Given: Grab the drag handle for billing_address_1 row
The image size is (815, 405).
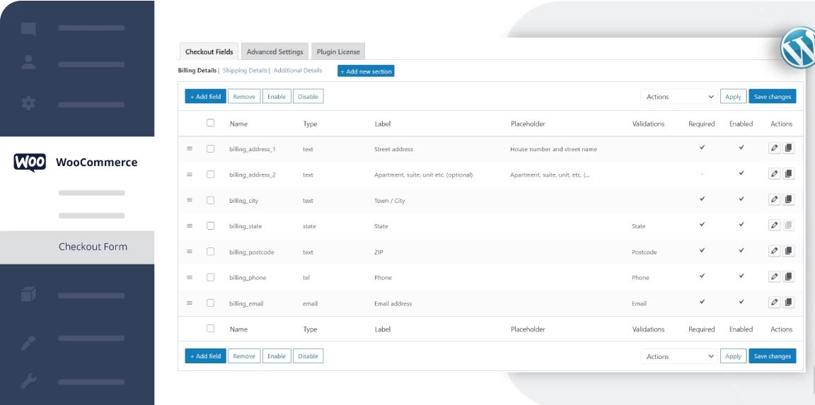Looking at the screenshot, I should [x=190, y=148].
